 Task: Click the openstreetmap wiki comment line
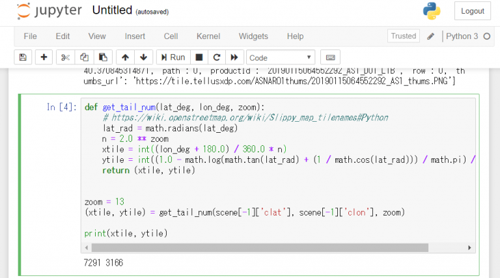point(245,118)
